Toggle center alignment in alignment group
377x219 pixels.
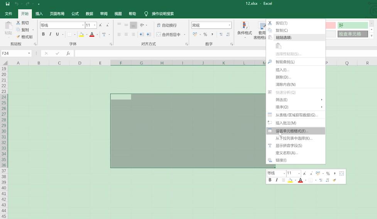(x=126, y=34)
